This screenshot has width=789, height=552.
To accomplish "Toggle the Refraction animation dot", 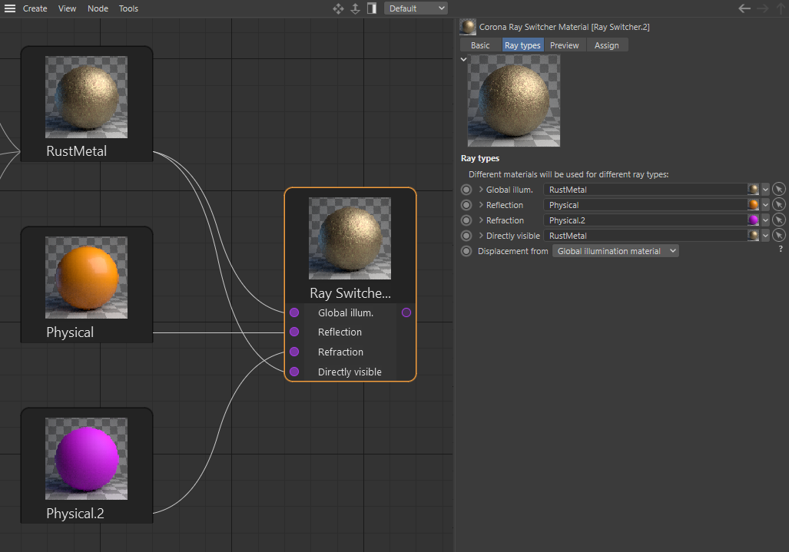I will [466, 220].
